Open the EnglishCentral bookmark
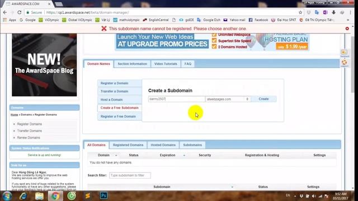 156,20
